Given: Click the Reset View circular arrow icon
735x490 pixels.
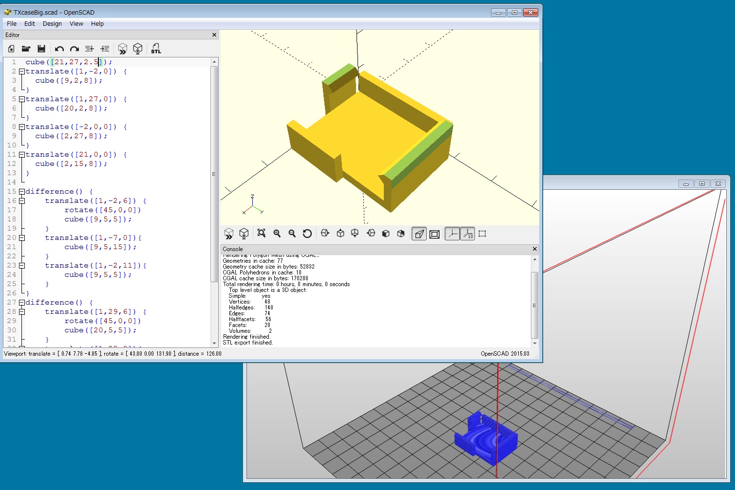Looking at the screenshot, I should pos(307,234).
